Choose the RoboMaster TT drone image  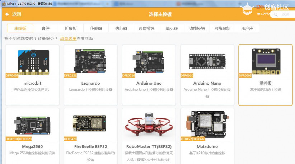pyautogui.click(x=149, y=124)
